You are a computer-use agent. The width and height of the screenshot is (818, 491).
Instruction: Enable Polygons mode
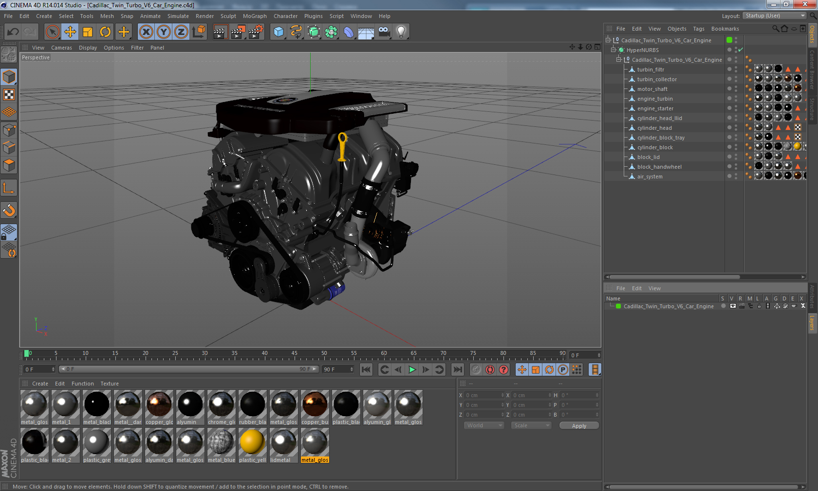pyautogui.click(x=9, y=165)
